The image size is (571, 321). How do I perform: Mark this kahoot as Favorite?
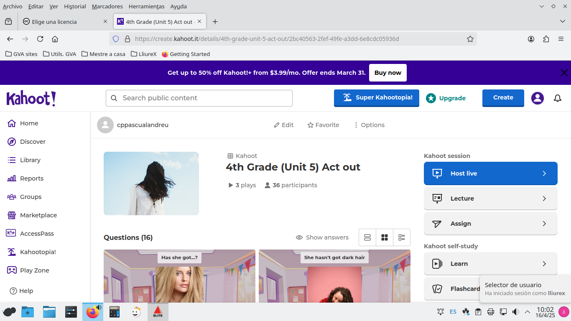pyautogui.click(x=323, y=125)
